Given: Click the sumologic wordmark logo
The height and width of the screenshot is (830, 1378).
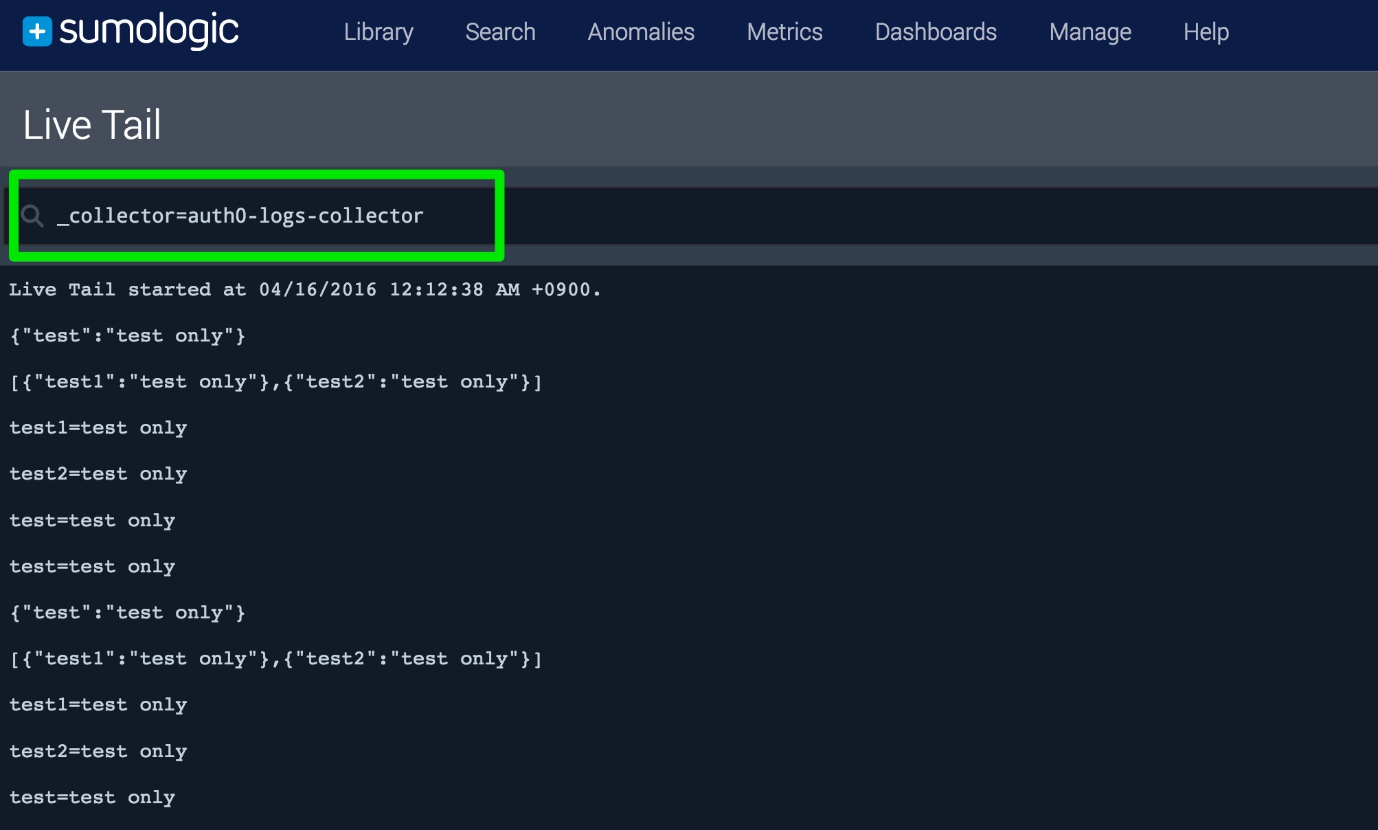Looking at the screenshot, I should click(x=149, y=31).
